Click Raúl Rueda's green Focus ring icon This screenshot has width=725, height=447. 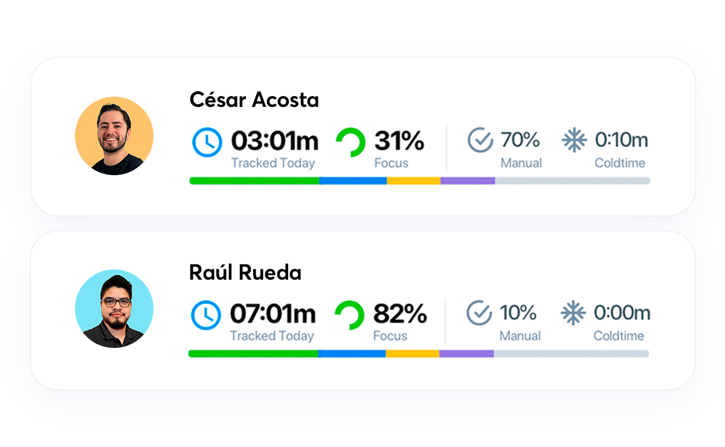click(349, 315)
